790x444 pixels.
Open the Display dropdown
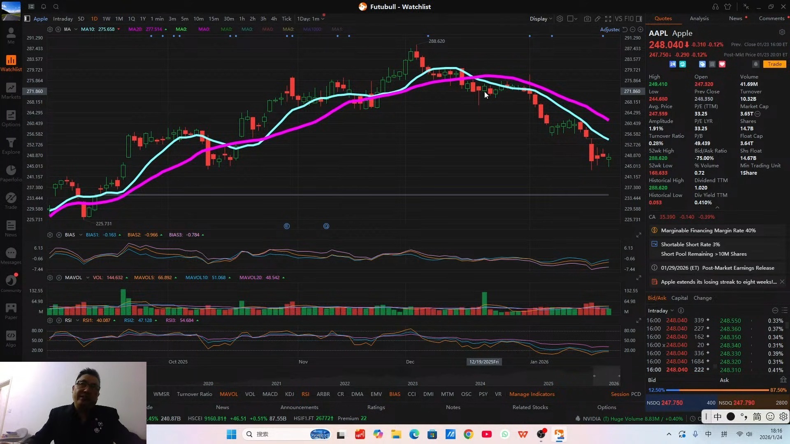pos(541,19)
